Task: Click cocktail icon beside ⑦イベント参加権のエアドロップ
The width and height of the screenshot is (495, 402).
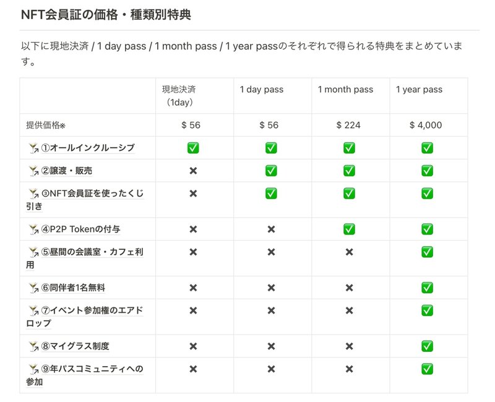Action: [x=33, y=310]
